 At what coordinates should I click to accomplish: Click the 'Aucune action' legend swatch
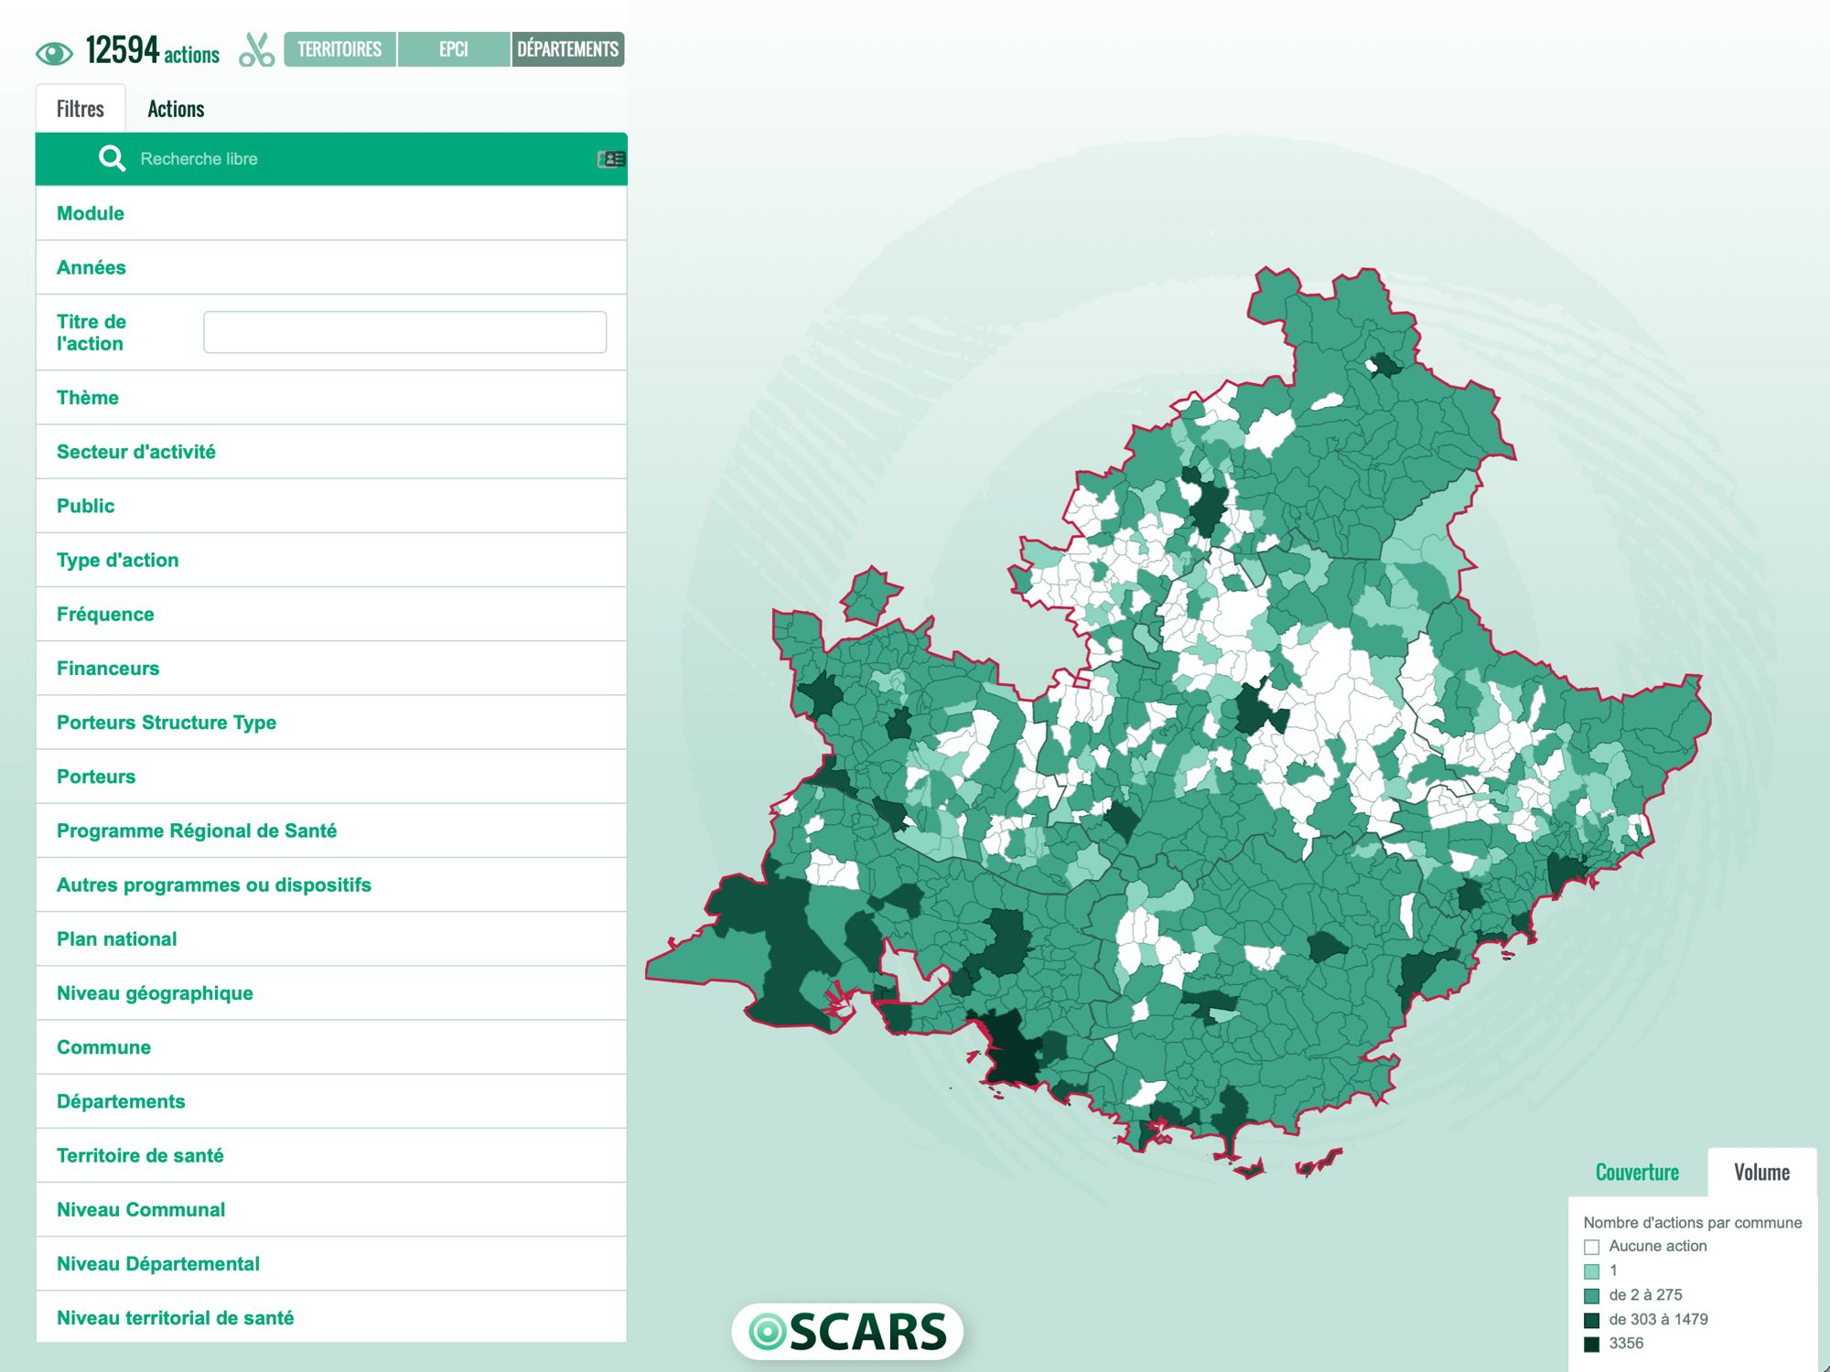tap(1591, 1247)
